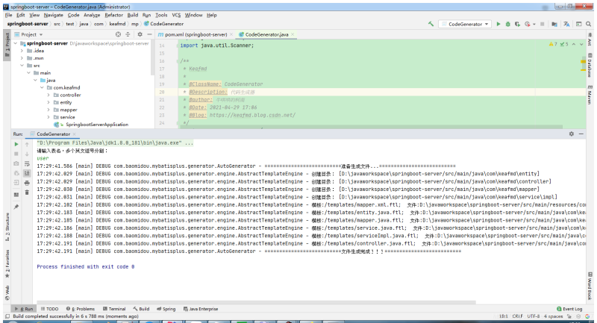Expand the controller package
This screenshot has width=597, height=323.
[x=49, y=95]
